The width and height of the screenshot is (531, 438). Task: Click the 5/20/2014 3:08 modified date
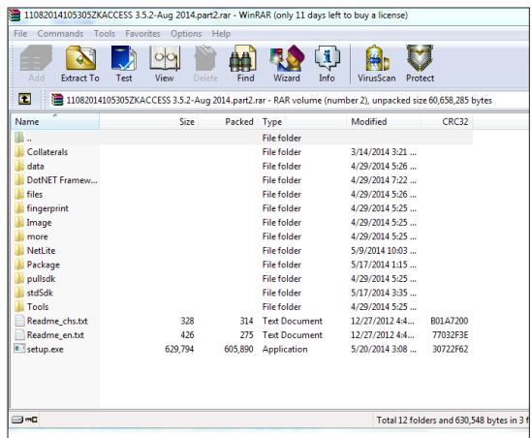[384, 349]
